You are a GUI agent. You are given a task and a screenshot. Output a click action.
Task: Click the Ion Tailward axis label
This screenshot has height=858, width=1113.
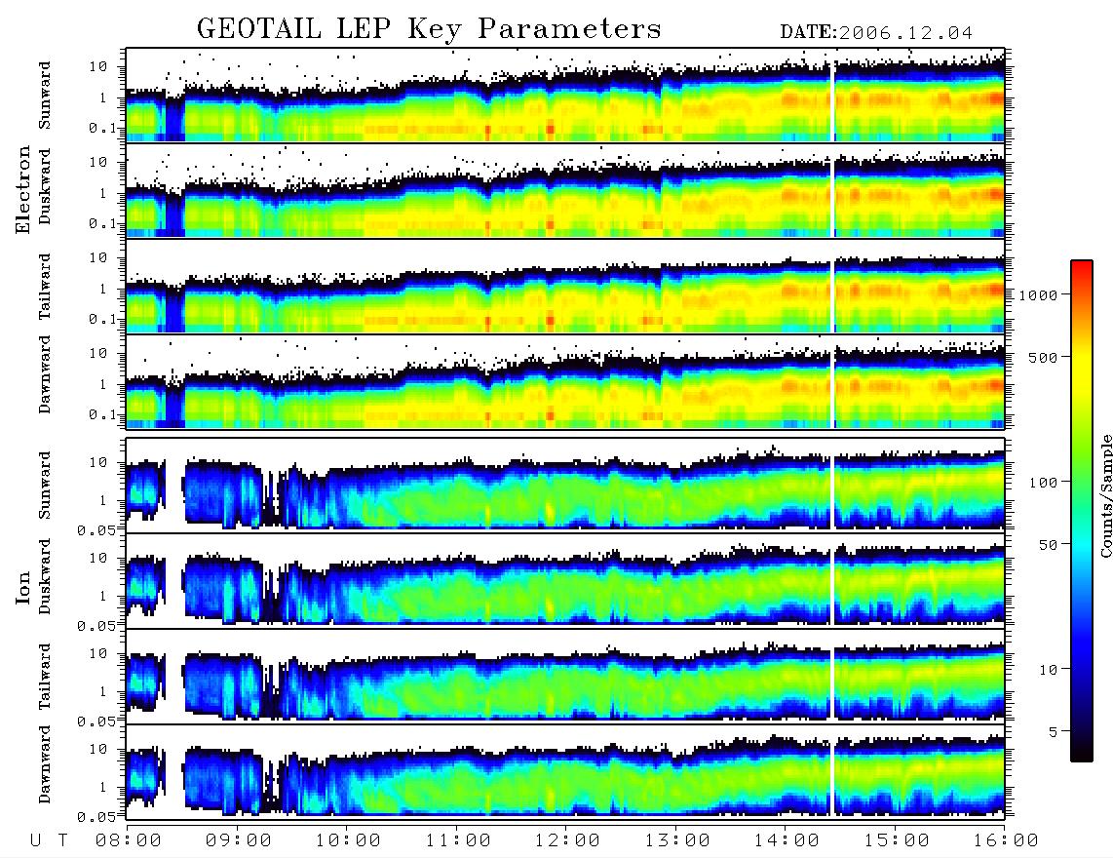click(45, 677)
